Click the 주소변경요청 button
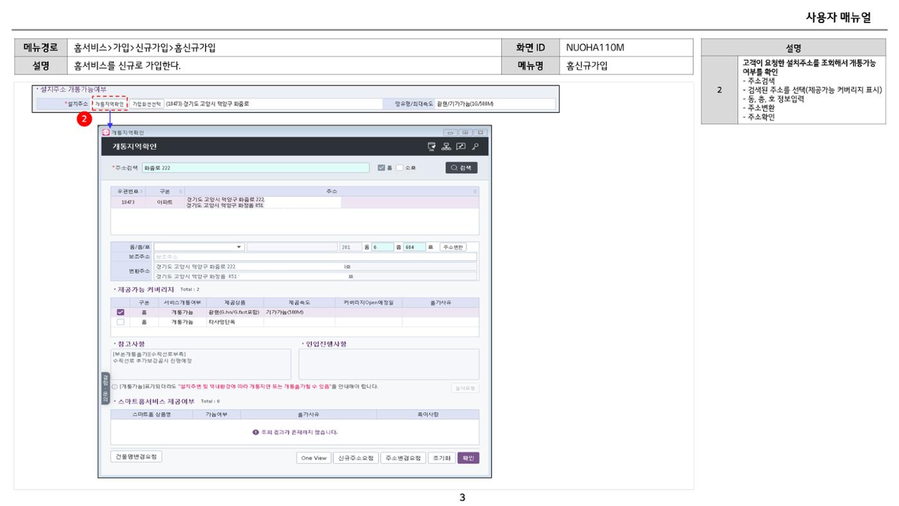899x506 pixels. point(403,458)
